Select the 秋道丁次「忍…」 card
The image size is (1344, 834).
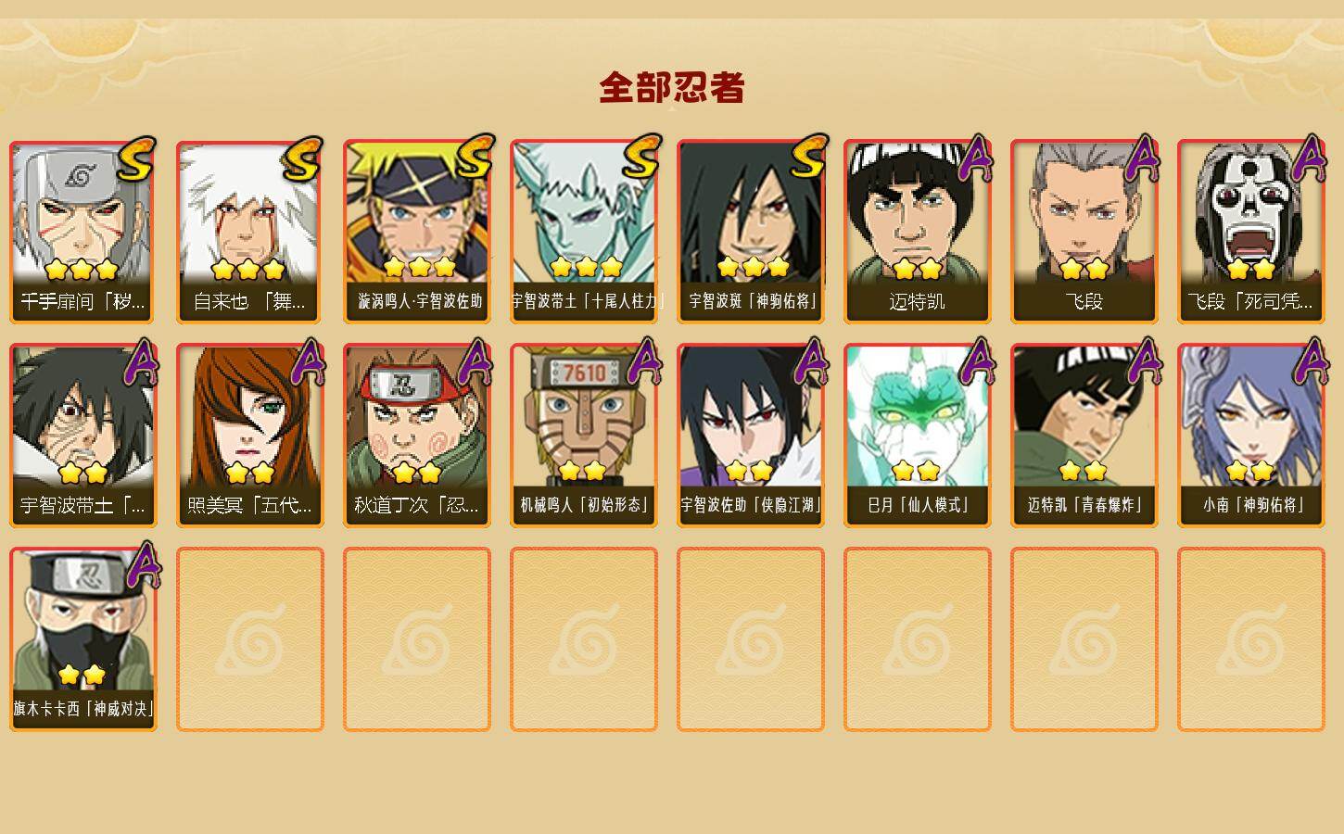[417, 436]
